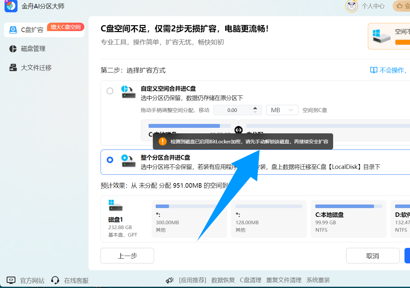Click the 官方网站 monitor icon

[11, 280]
